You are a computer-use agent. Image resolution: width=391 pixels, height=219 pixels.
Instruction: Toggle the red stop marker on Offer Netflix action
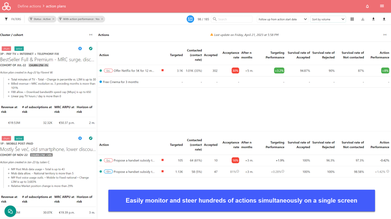[x=162, y=70]
